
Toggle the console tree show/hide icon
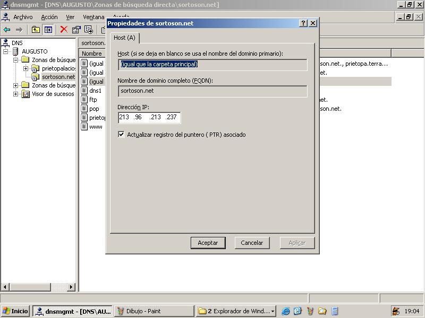tap(48, 30)
